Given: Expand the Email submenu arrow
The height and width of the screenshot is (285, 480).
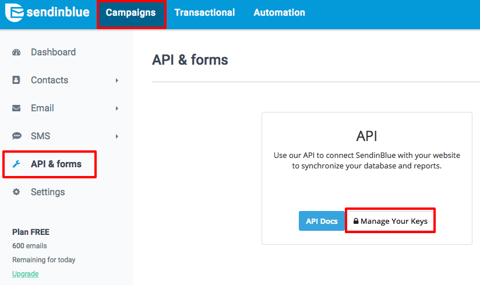Looking at the screenshot, I should 117,108.
